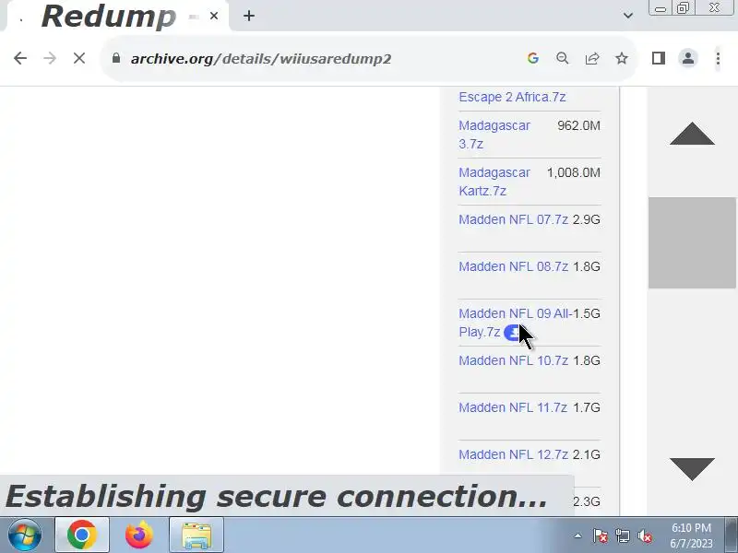Open Windows Explorer from taskbar
This screenshot has width=738, height=553.
pos(196,535)
